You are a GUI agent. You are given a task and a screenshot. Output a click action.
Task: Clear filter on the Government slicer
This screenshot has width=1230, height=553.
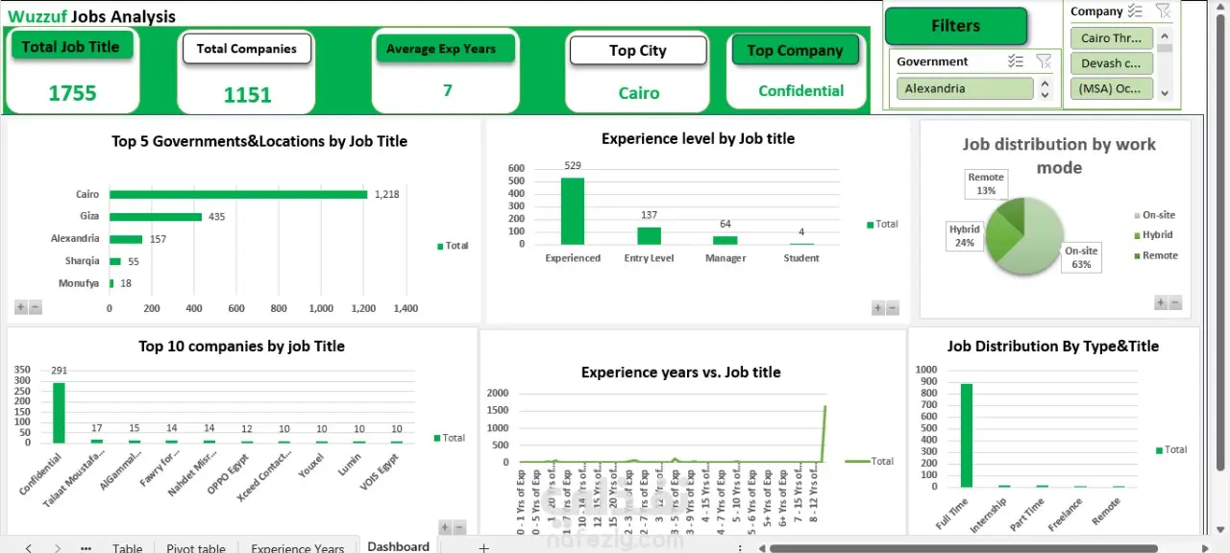point(1044,61)
